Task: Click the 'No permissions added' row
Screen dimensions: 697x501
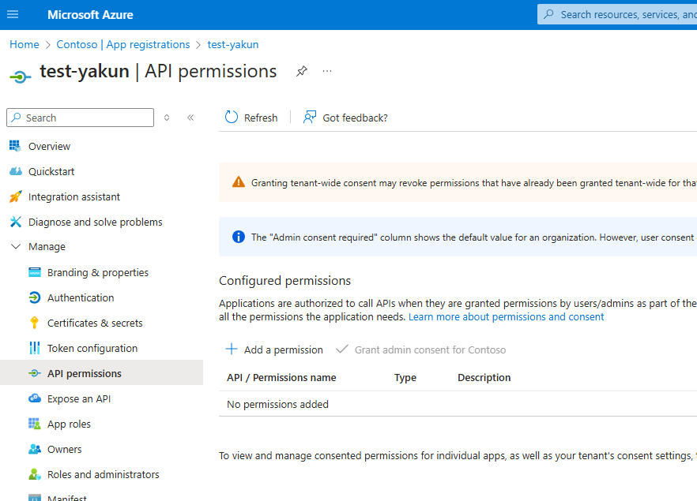Action: click(x=458, y=404)
